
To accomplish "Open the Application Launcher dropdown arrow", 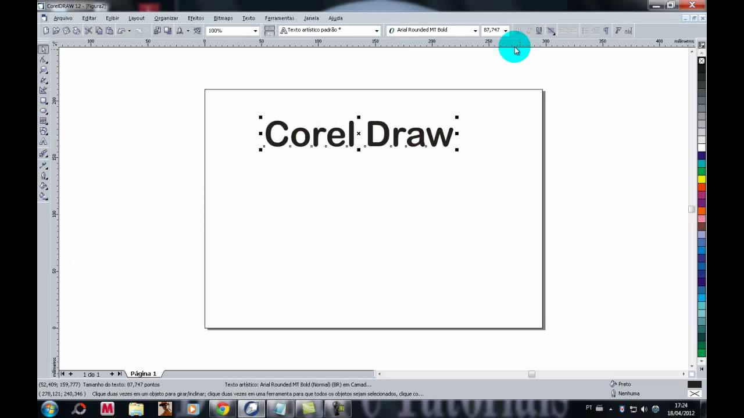I will click(x=188, y=30).
